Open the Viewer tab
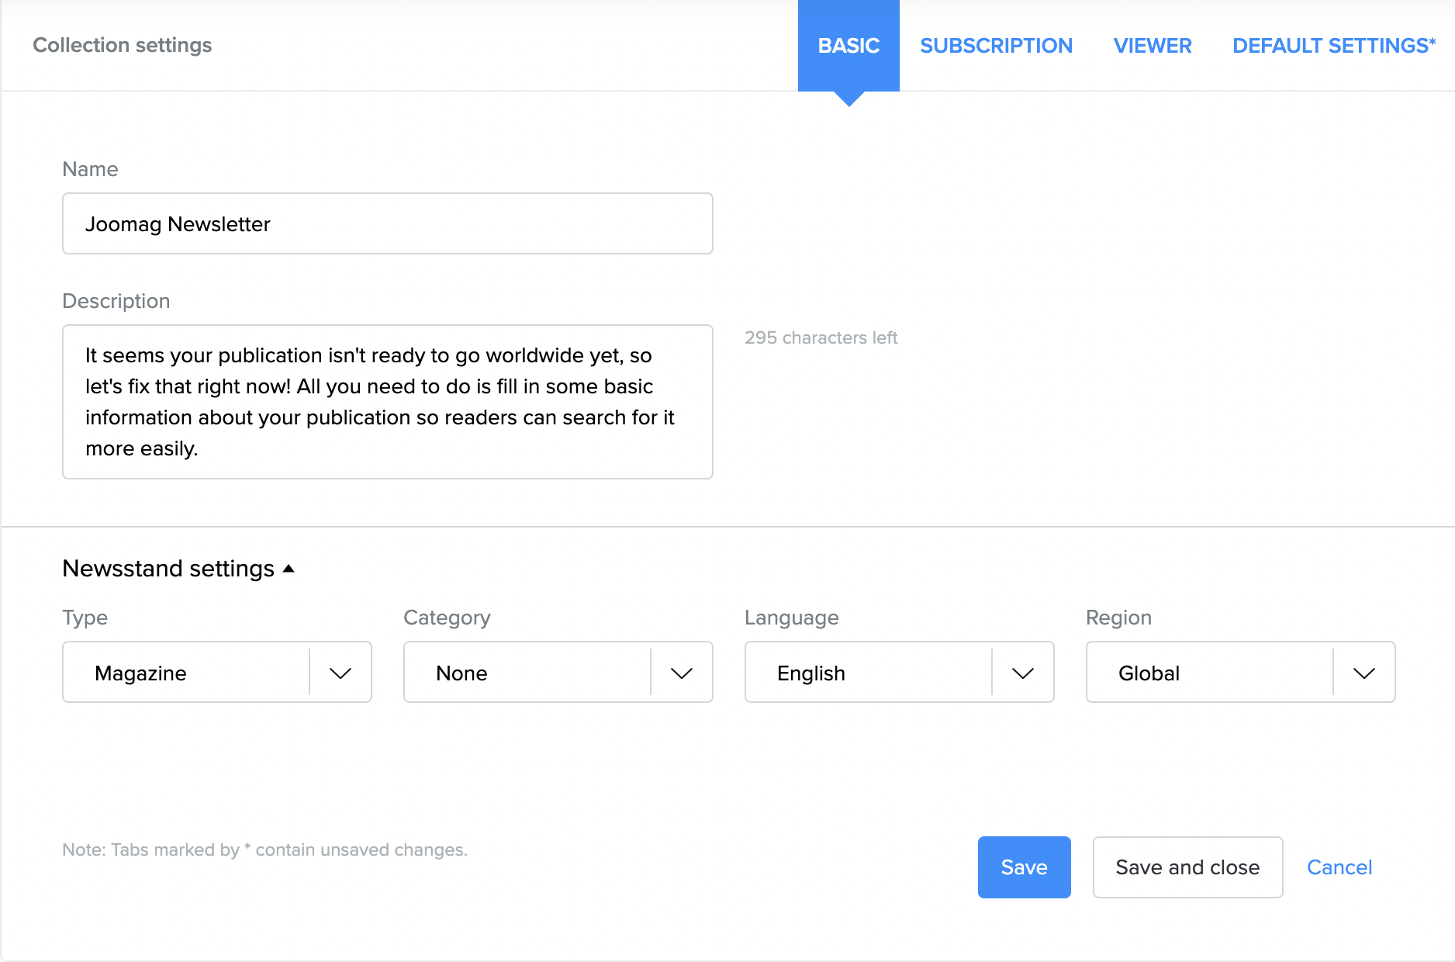Screen dimensions: 1455x962 (x=1153, y=46)
